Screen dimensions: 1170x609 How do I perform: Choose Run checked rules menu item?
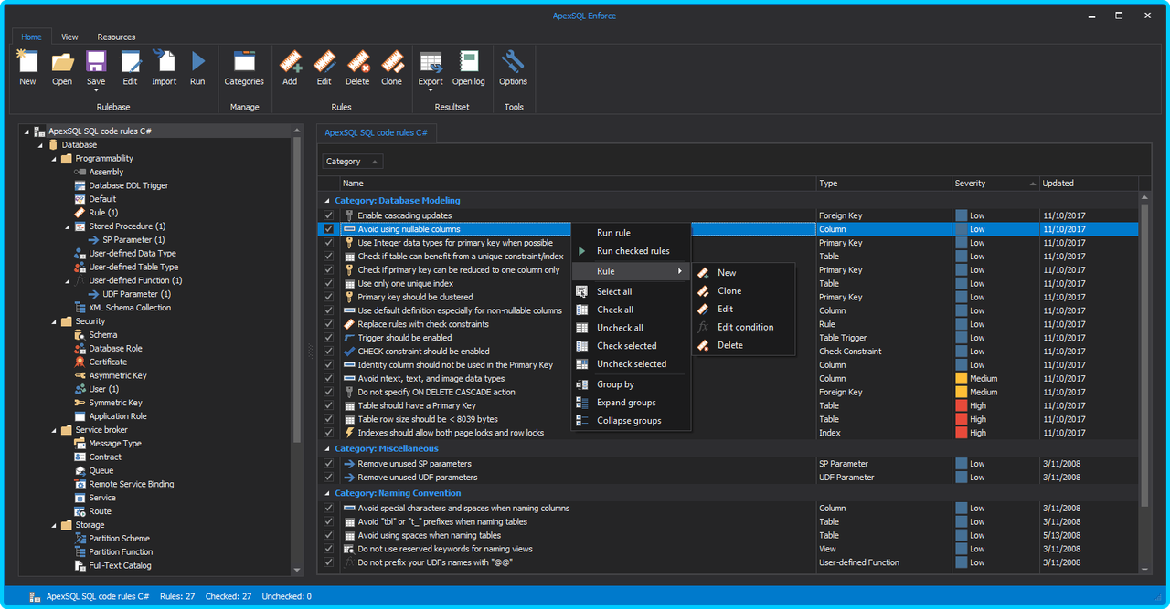coord(631,251)
